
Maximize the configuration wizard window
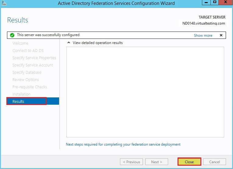215,2
